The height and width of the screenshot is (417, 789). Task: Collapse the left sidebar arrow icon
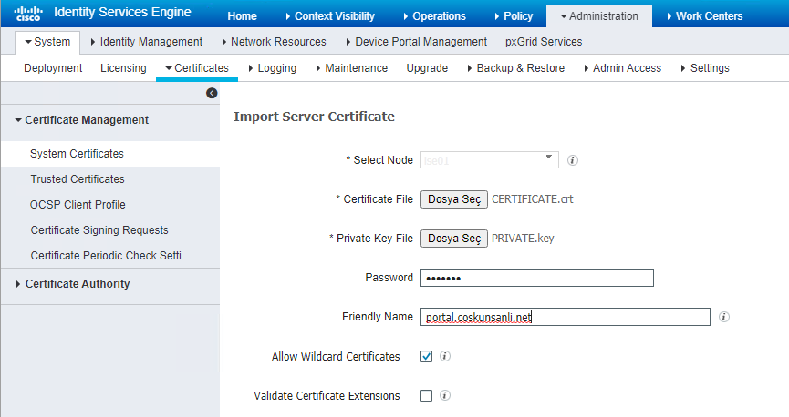(212, 93)
